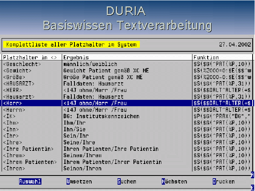The image size is (255, 191).
Task: Click the 'Funktion' column header
Action: pos(206,57)
